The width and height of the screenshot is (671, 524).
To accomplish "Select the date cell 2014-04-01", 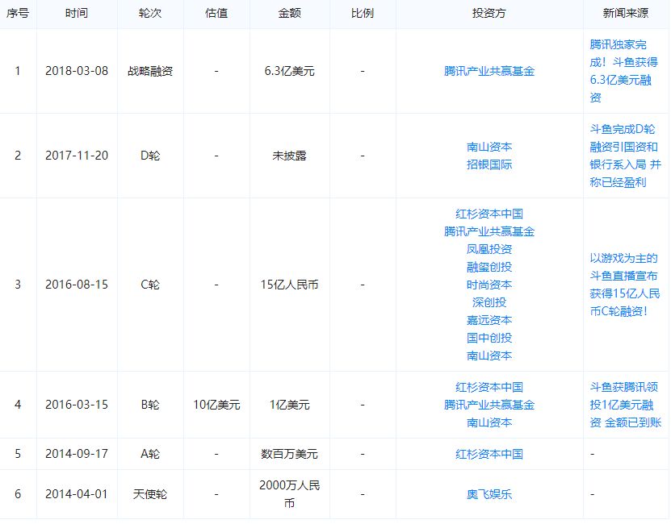I will tap(77, 494).
